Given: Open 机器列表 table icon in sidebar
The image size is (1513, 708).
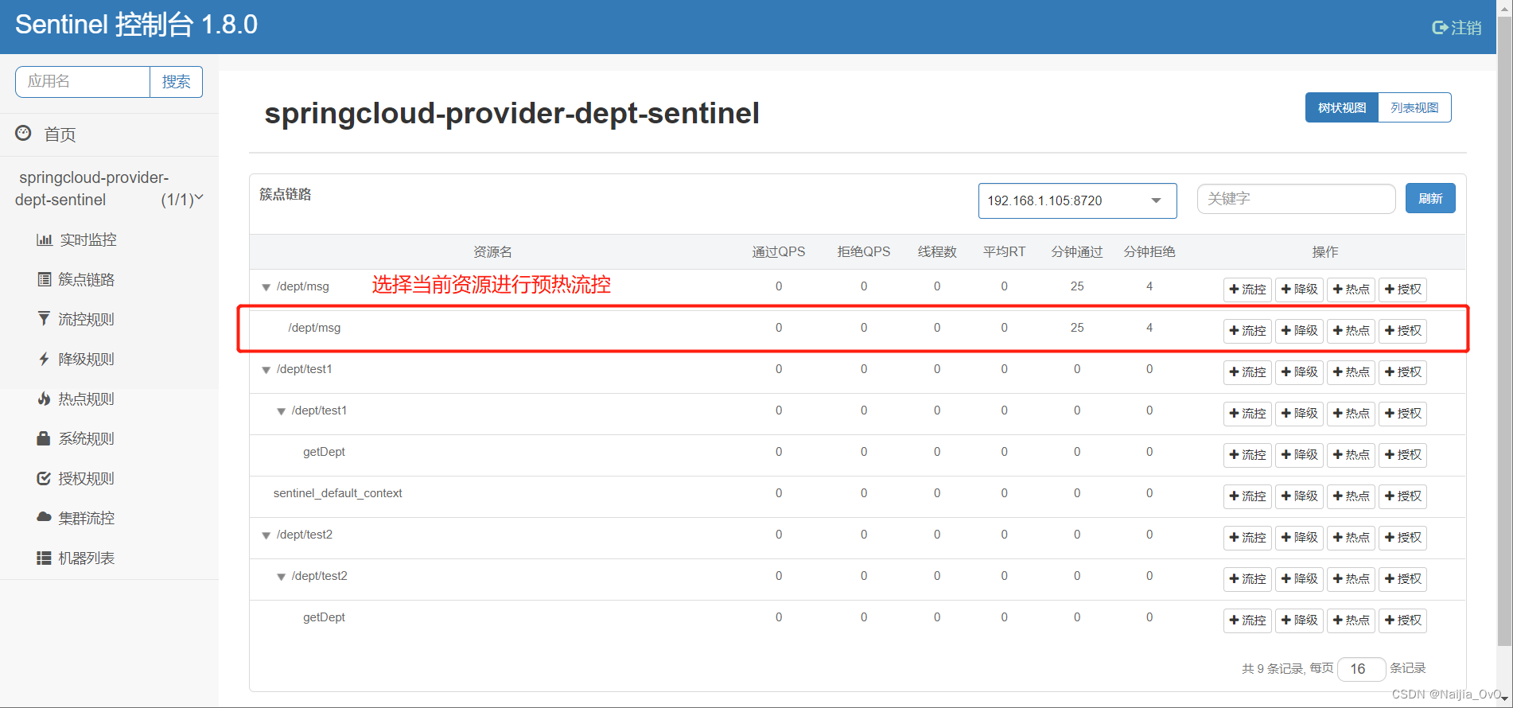Looking at the screenshot, I should (x=44, y=558).
